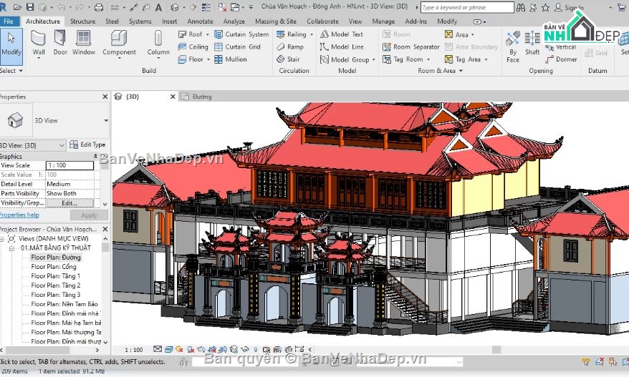Collapse the 01.MẶT BẰNG KỸ THUẬT tree node
The height and width of the screenshot is (377, 629).
(11, 248)
